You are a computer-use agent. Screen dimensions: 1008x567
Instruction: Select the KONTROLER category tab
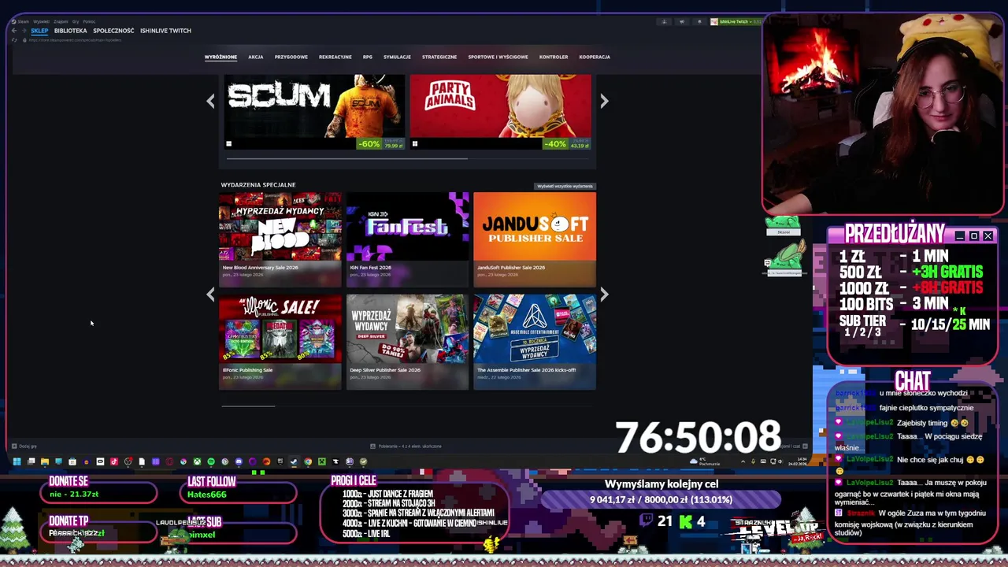point(554,57)
